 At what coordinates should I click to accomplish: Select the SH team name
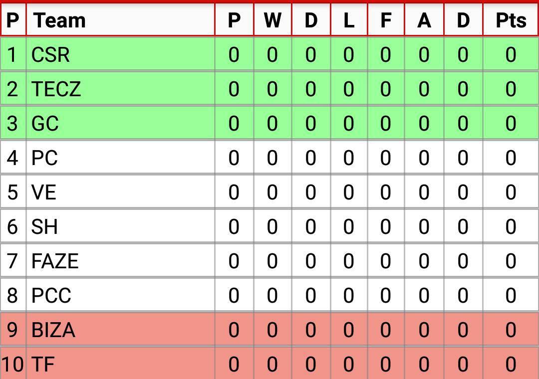tap(44, 226)
